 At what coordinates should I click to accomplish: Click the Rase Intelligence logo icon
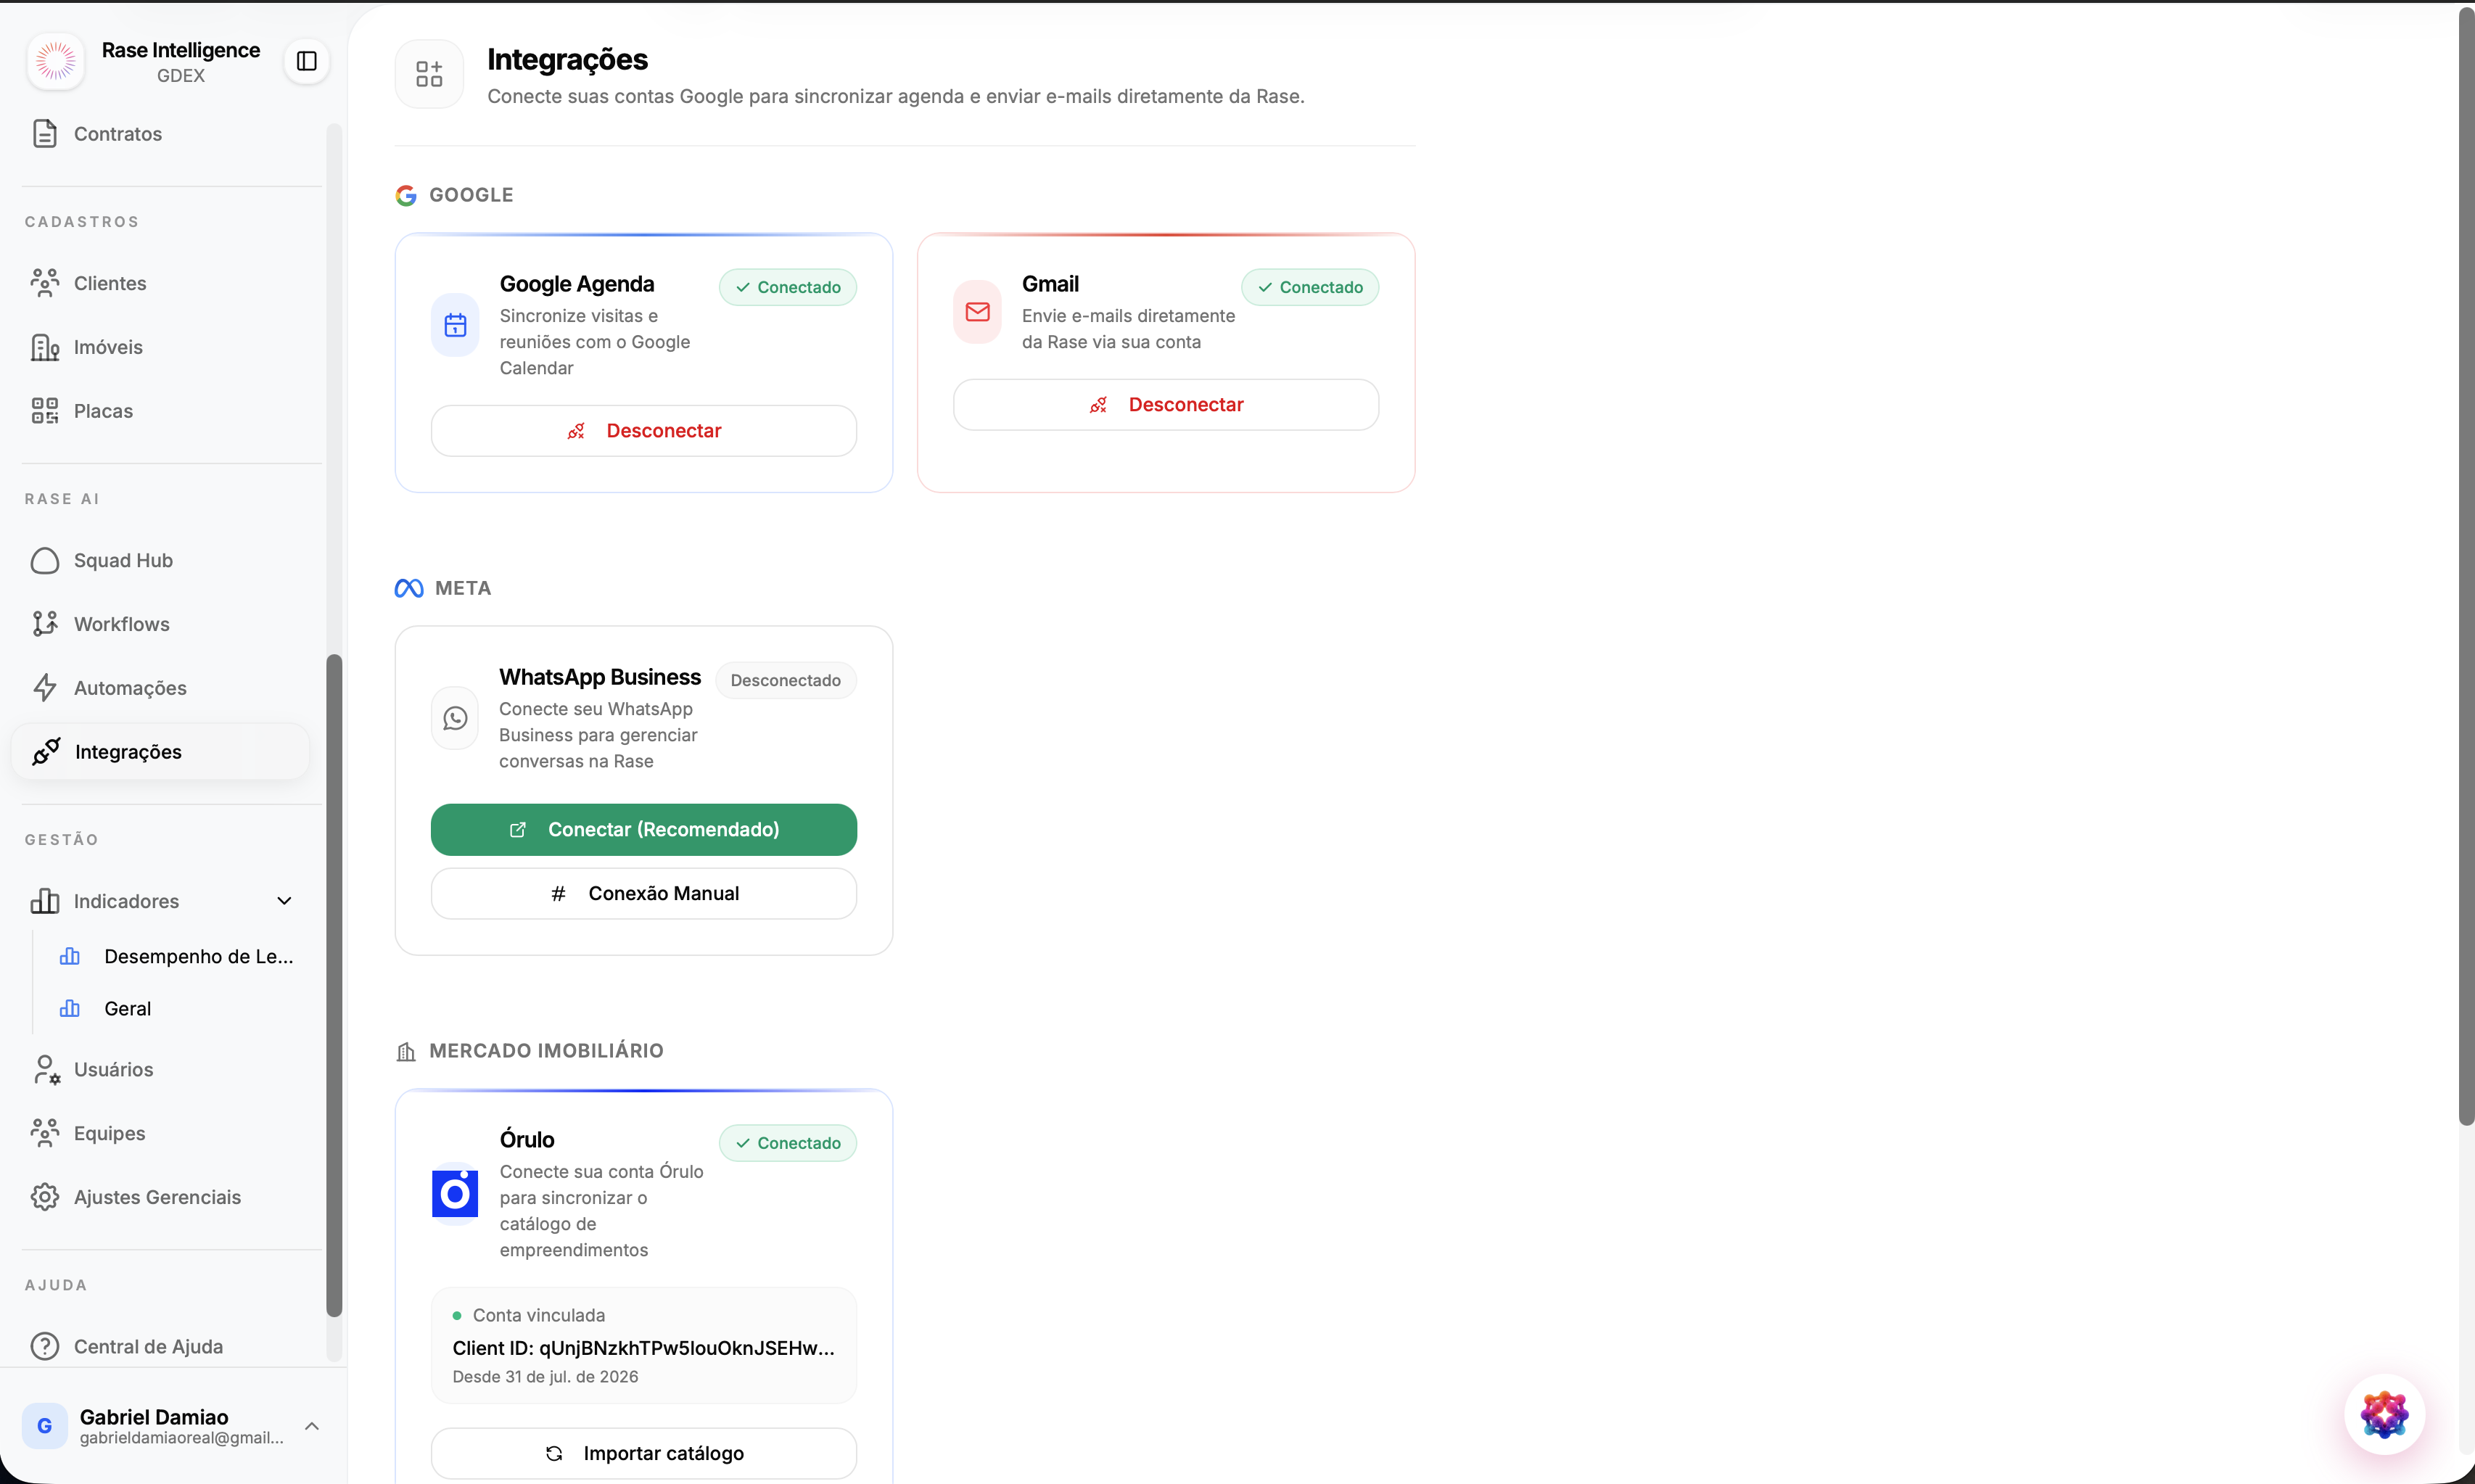coord(56,62)
